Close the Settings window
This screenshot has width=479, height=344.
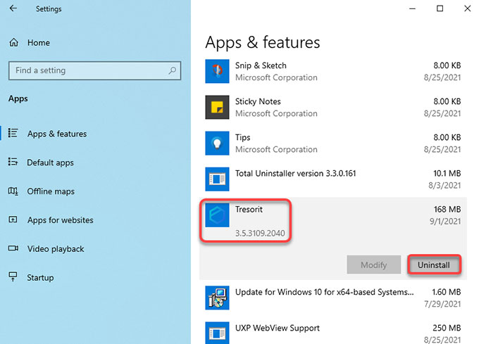468,8
